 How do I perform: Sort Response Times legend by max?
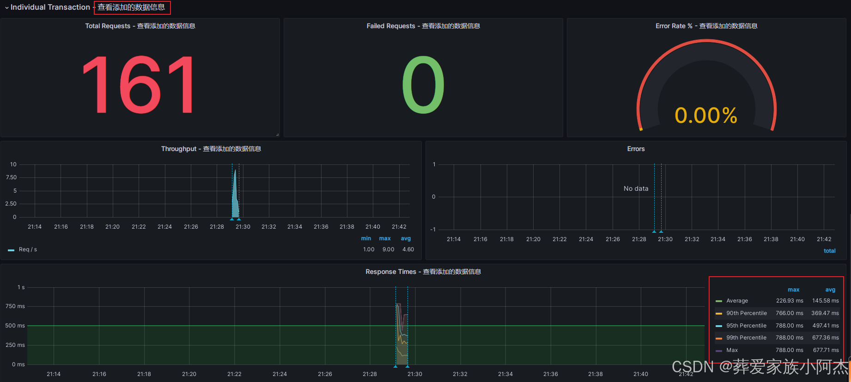793,290
